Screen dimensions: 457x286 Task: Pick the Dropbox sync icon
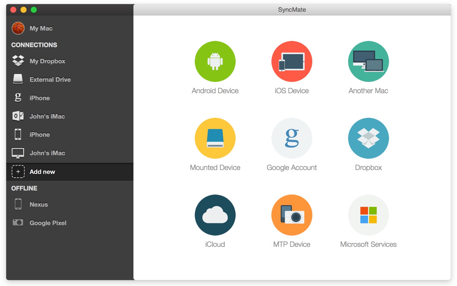(x=368, y=138)
